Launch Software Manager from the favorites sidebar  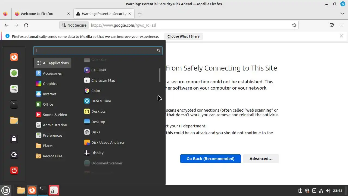[14, 73]
